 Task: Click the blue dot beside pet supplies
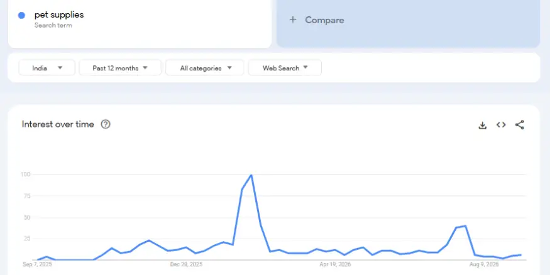tap(21, 16)
